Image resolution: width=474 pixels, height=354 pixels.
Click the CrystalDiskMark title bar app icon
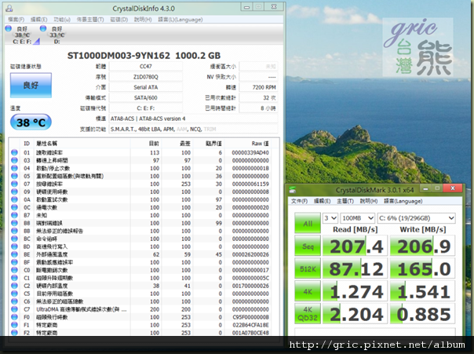pos(292,190)
